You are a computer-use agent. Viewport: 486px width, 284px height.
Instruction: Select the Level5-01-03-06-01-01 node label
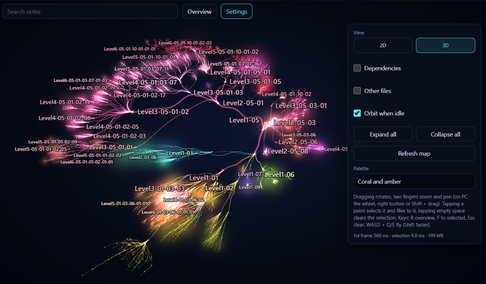coord(124,204)
